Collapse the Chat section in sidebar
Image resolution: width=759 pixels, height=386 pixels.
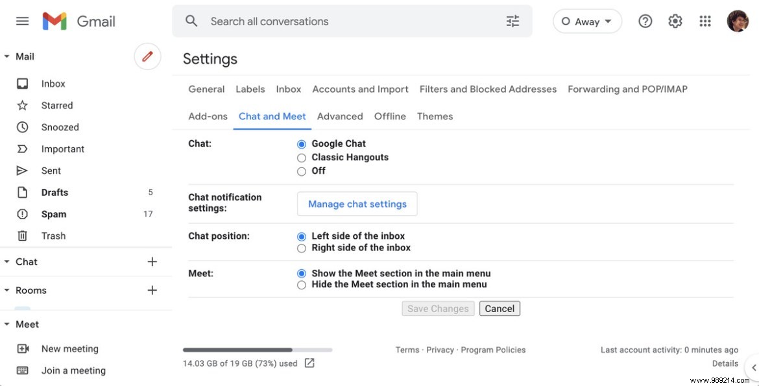tap(6, 261)
